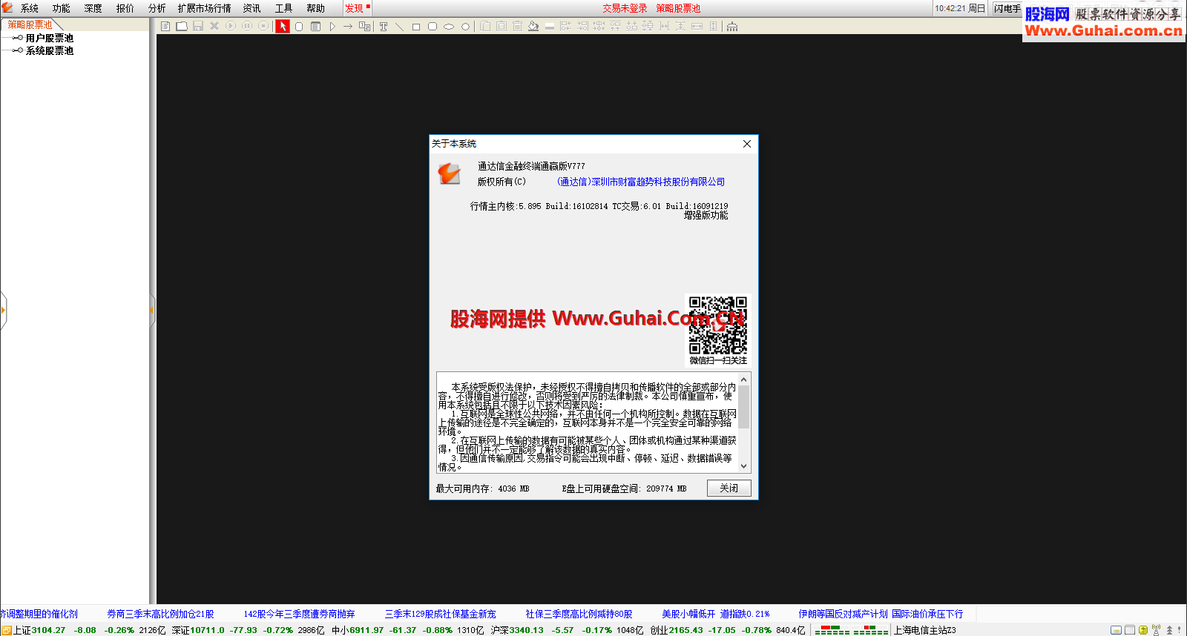Image resolution: width=1187 pixels, height=636 pixels.
Task: Select the diagonal line drawing tool
Action: (x=399, y=26)
